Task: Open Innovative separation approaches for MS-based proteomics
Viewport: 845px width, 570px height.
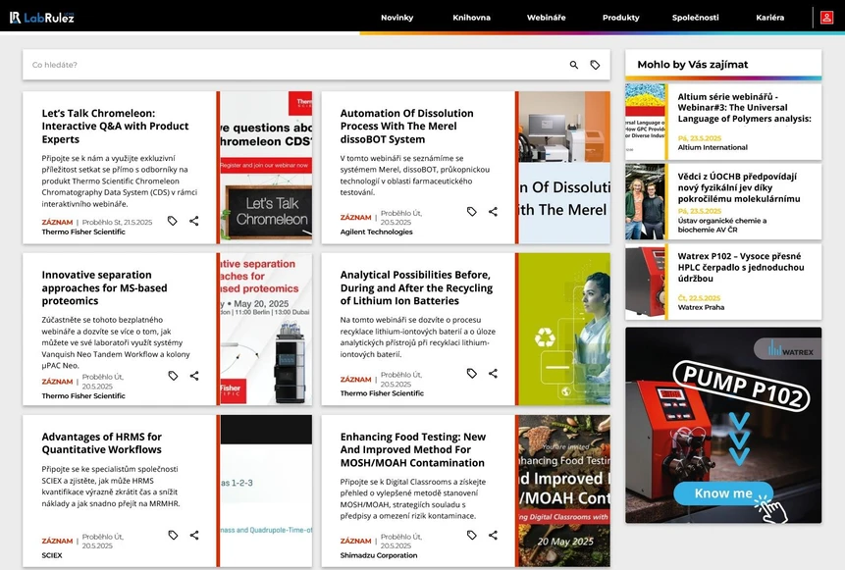Action: pos(105,287)
